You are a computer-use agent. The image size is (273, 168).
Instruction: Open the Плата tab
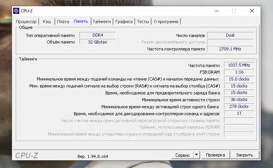[63, 22]
